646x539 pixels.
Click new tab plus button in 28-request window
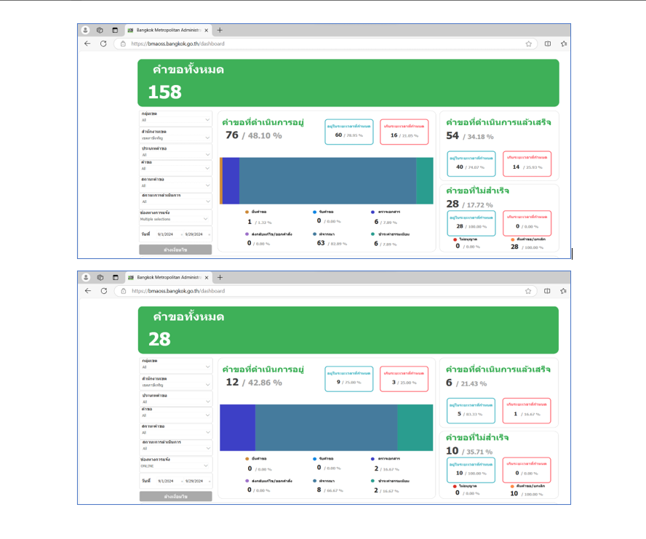pyautogui.click(x=220, y=277)
